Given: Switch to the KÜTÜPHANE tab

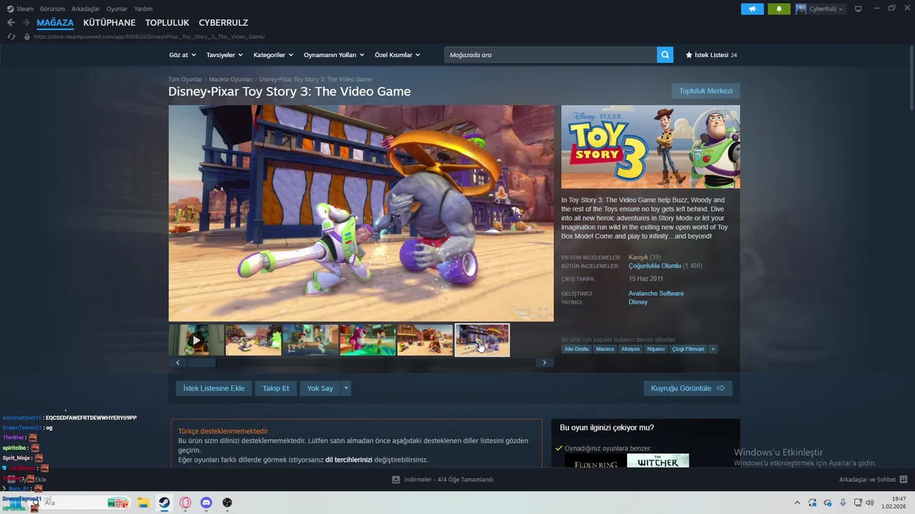Looking at the screenshot, I should [x=109, y=23].
